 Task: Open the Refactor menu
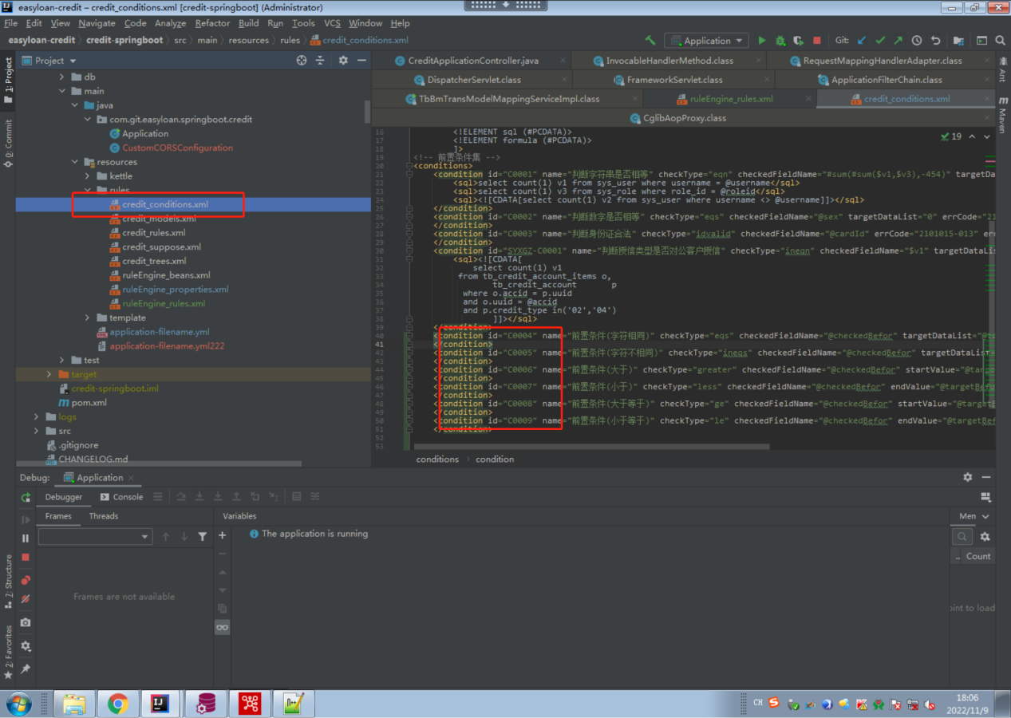pyautogui.click(x=212, y=23)
